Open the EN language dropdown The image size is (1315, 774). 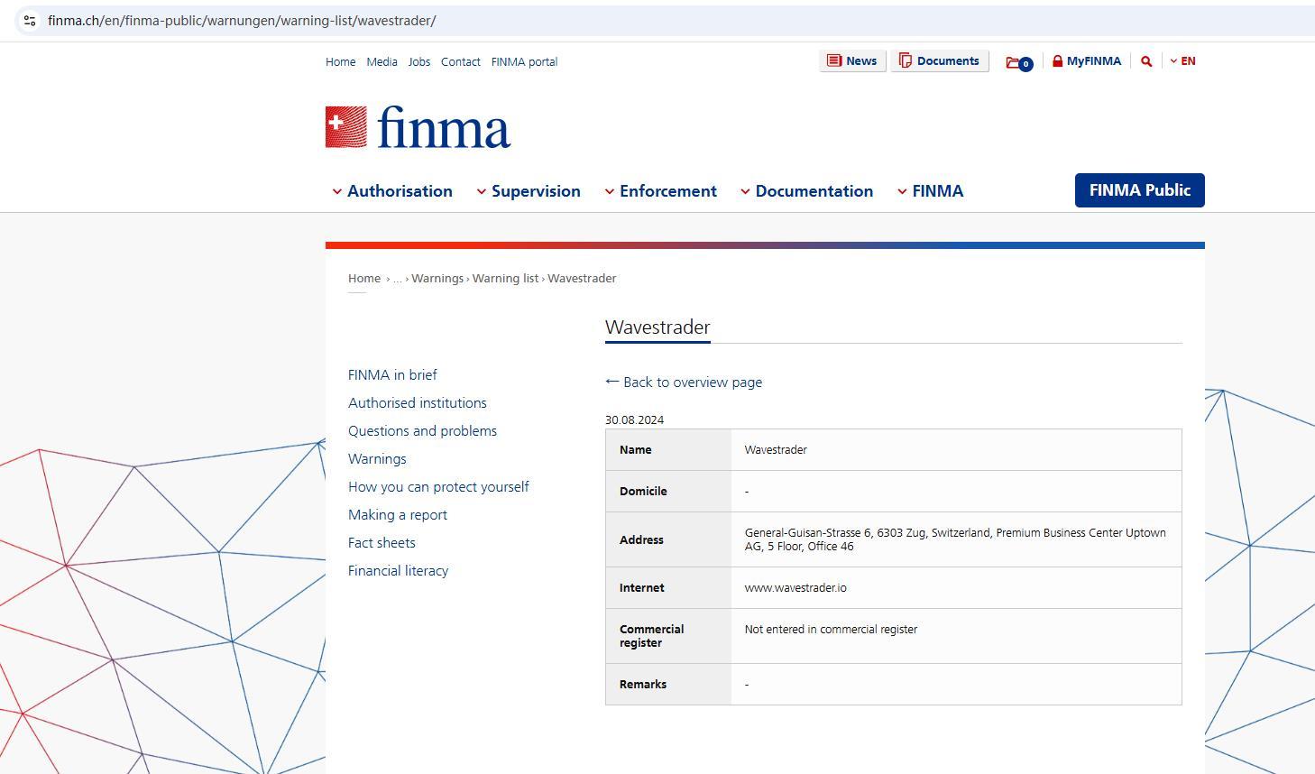coord(1182,61)
